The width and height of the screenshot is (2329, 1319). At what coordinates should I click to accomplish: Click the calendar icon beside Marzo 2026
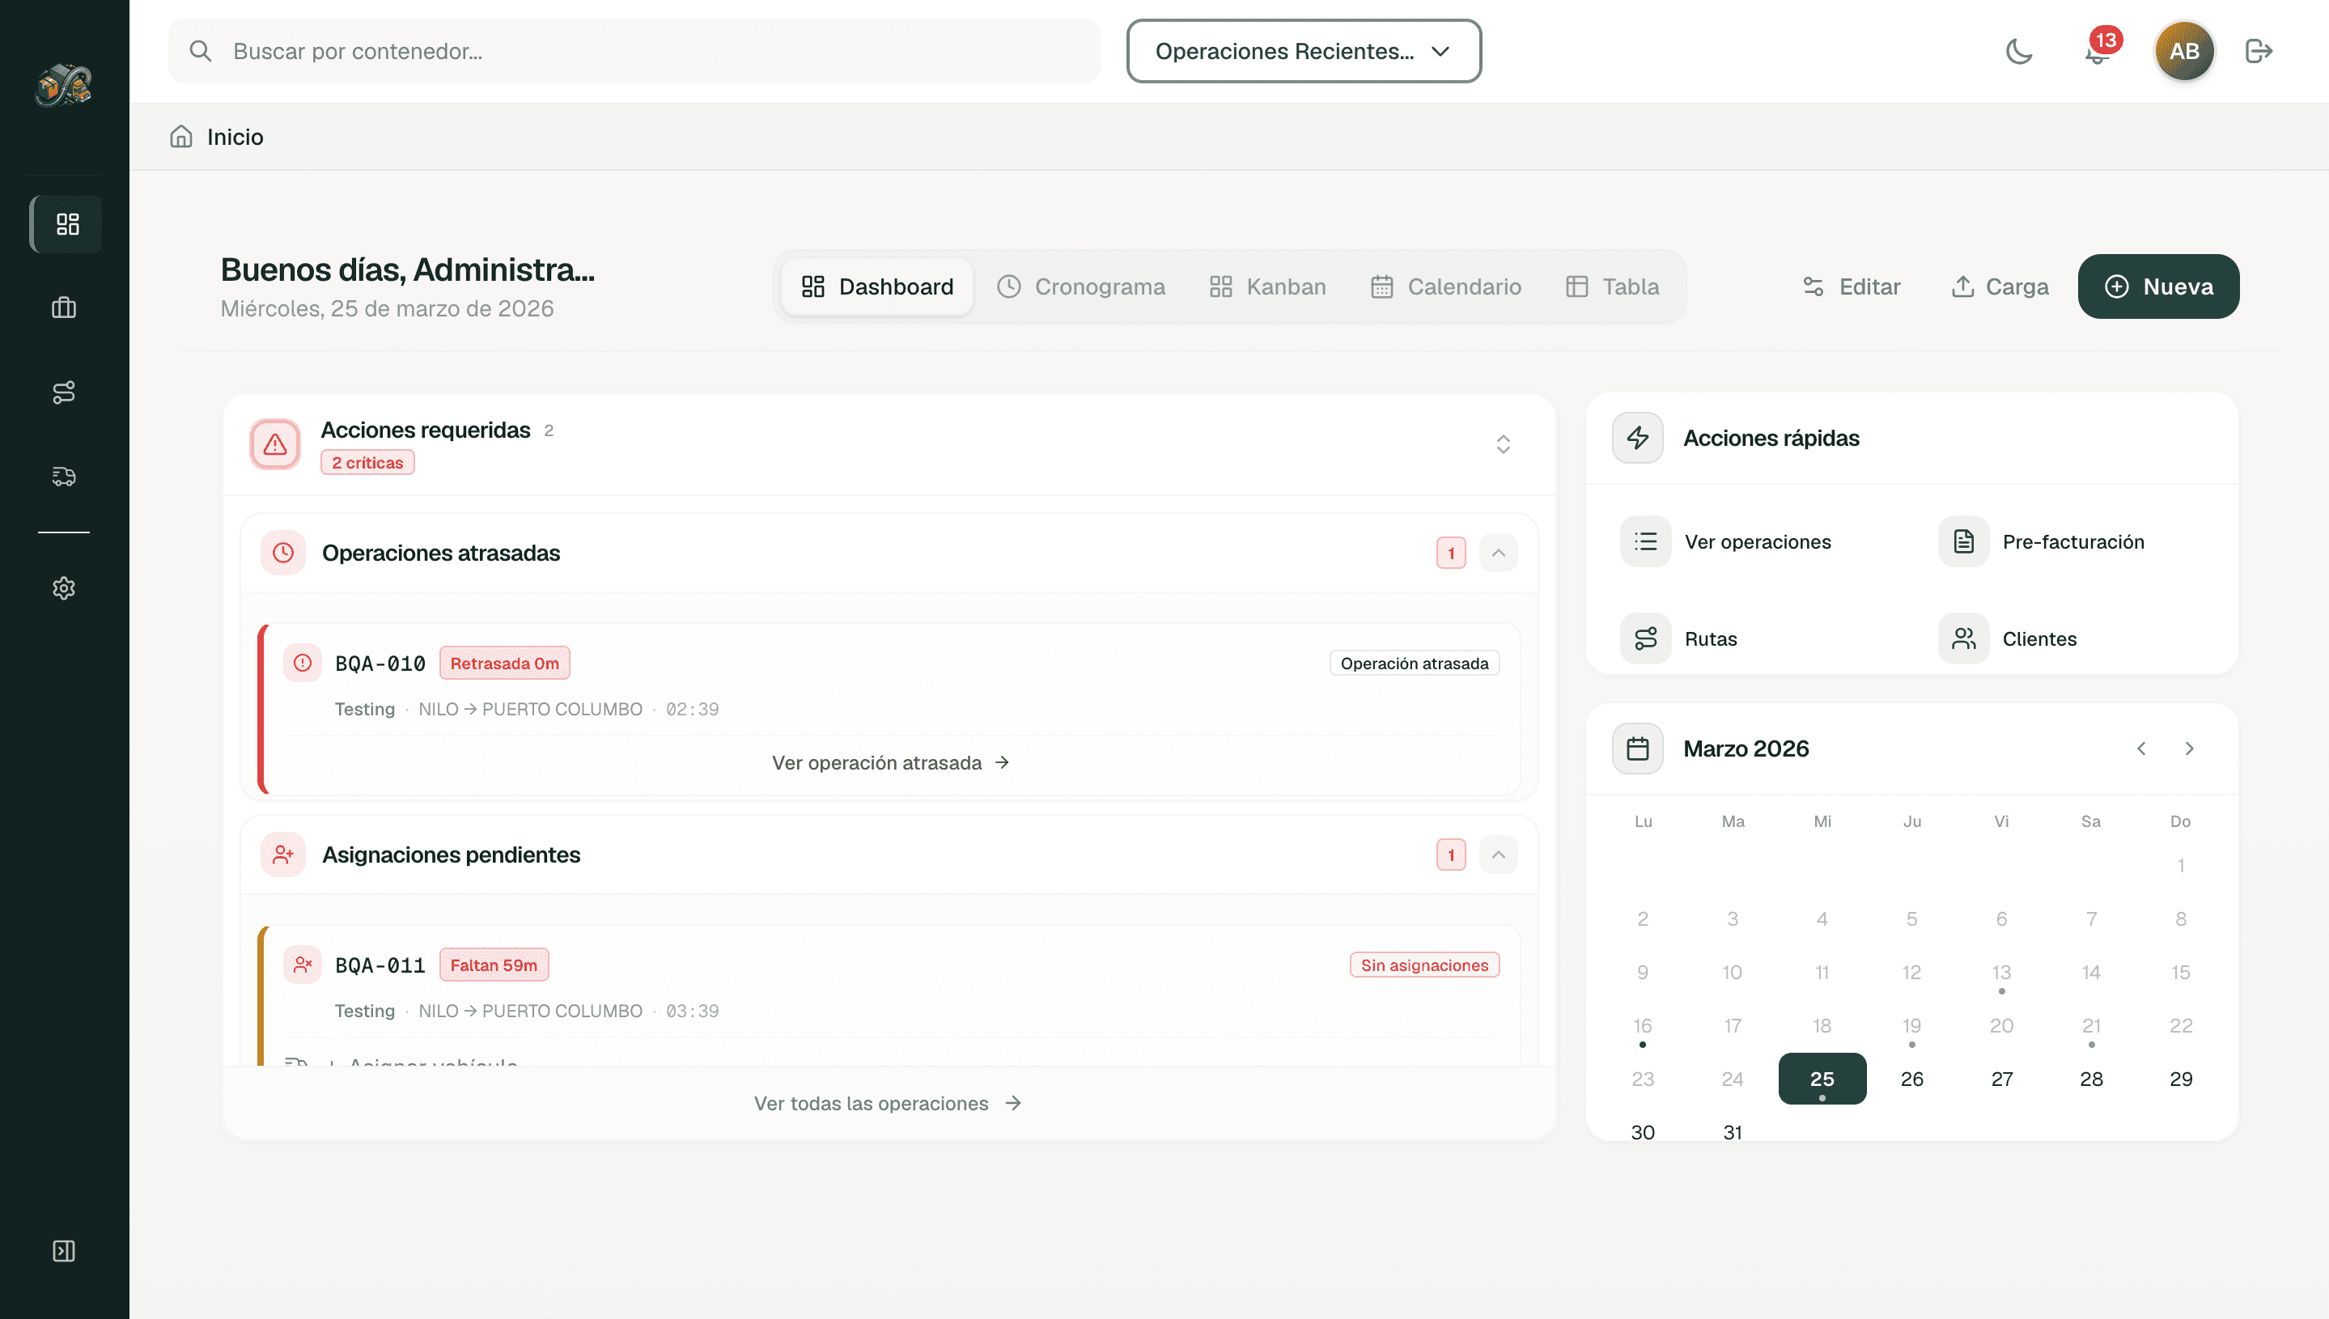click(1638, 749)
